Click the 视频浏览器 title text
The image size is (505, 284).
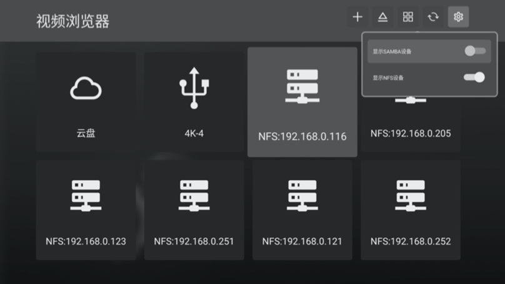[x=72, y=21]
